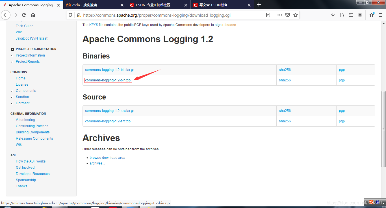Viewport: 386px width, 208px height.
Task: Switch to CSDN-专业IT技术社区 tab
Action: tap(159, 5)
